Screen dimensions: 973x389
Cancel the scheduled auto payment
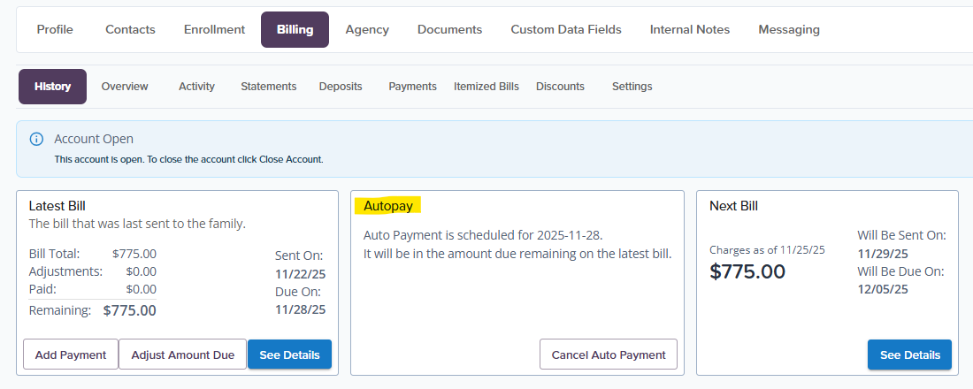(x=609, y=355)
